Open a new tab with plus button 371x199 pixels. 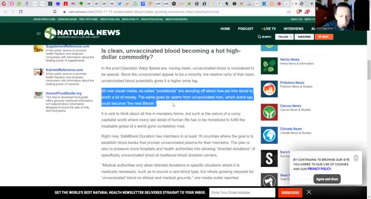[312, 4]
